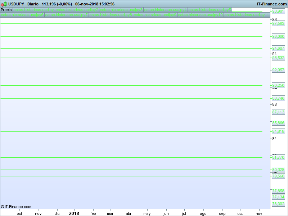This screenshot has width=288, height=216.
Task: Click the 84,818 price level tag
Action: 278,131
